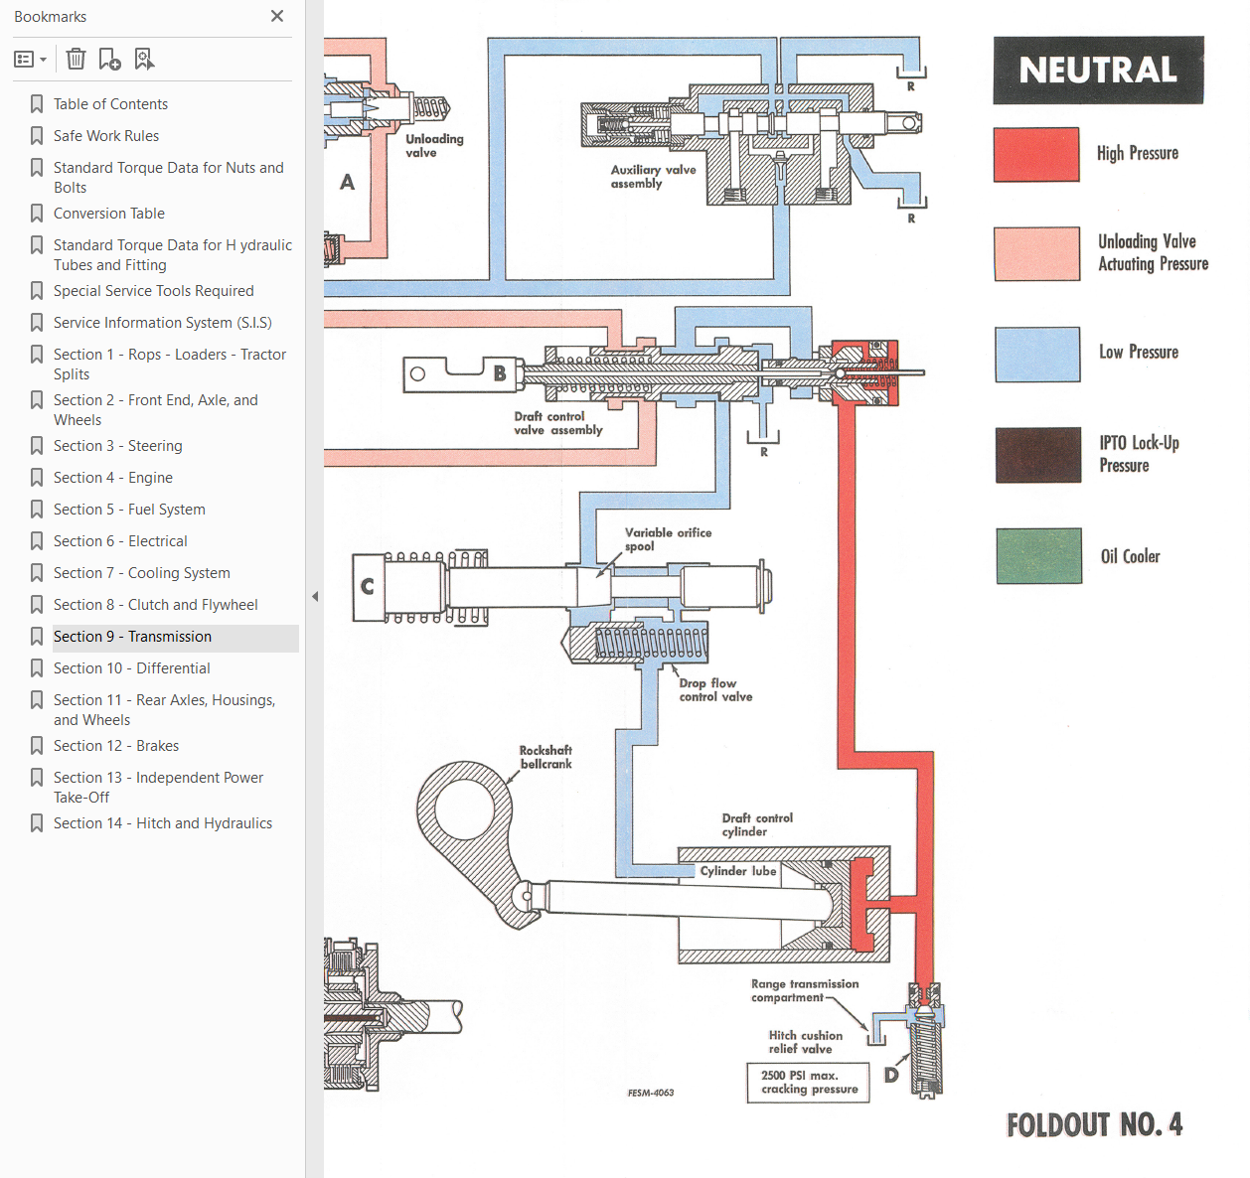Click the '2500 PSI max. cracking pressure' box

tap(809, 1083)
